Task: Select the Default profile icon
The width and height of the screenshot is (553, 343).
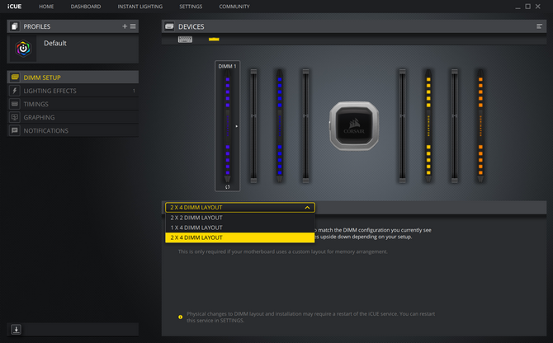Action: (x=23, y=49)
